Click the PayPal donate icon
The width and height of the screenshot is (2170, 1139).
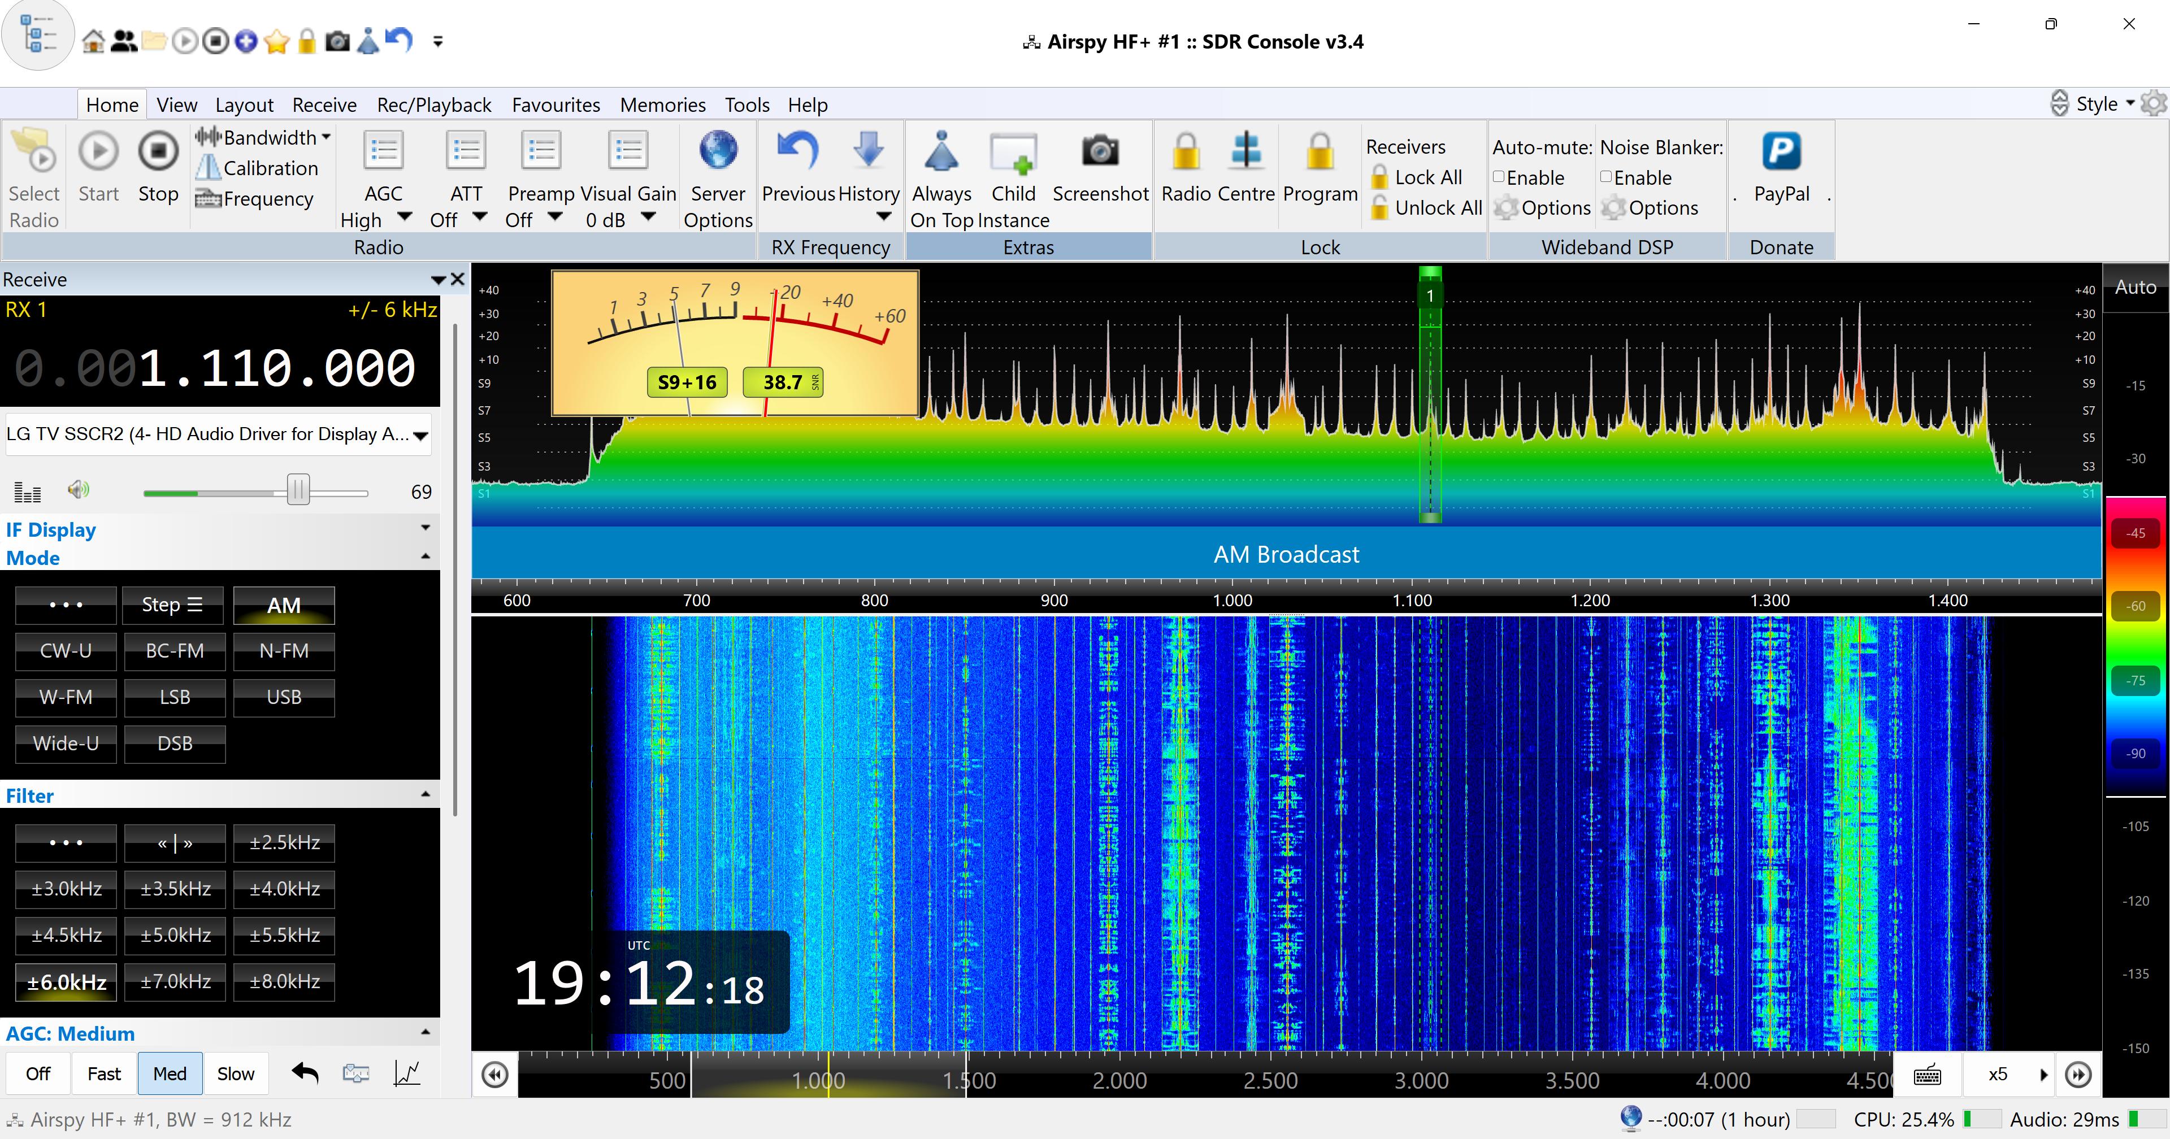1781,151
